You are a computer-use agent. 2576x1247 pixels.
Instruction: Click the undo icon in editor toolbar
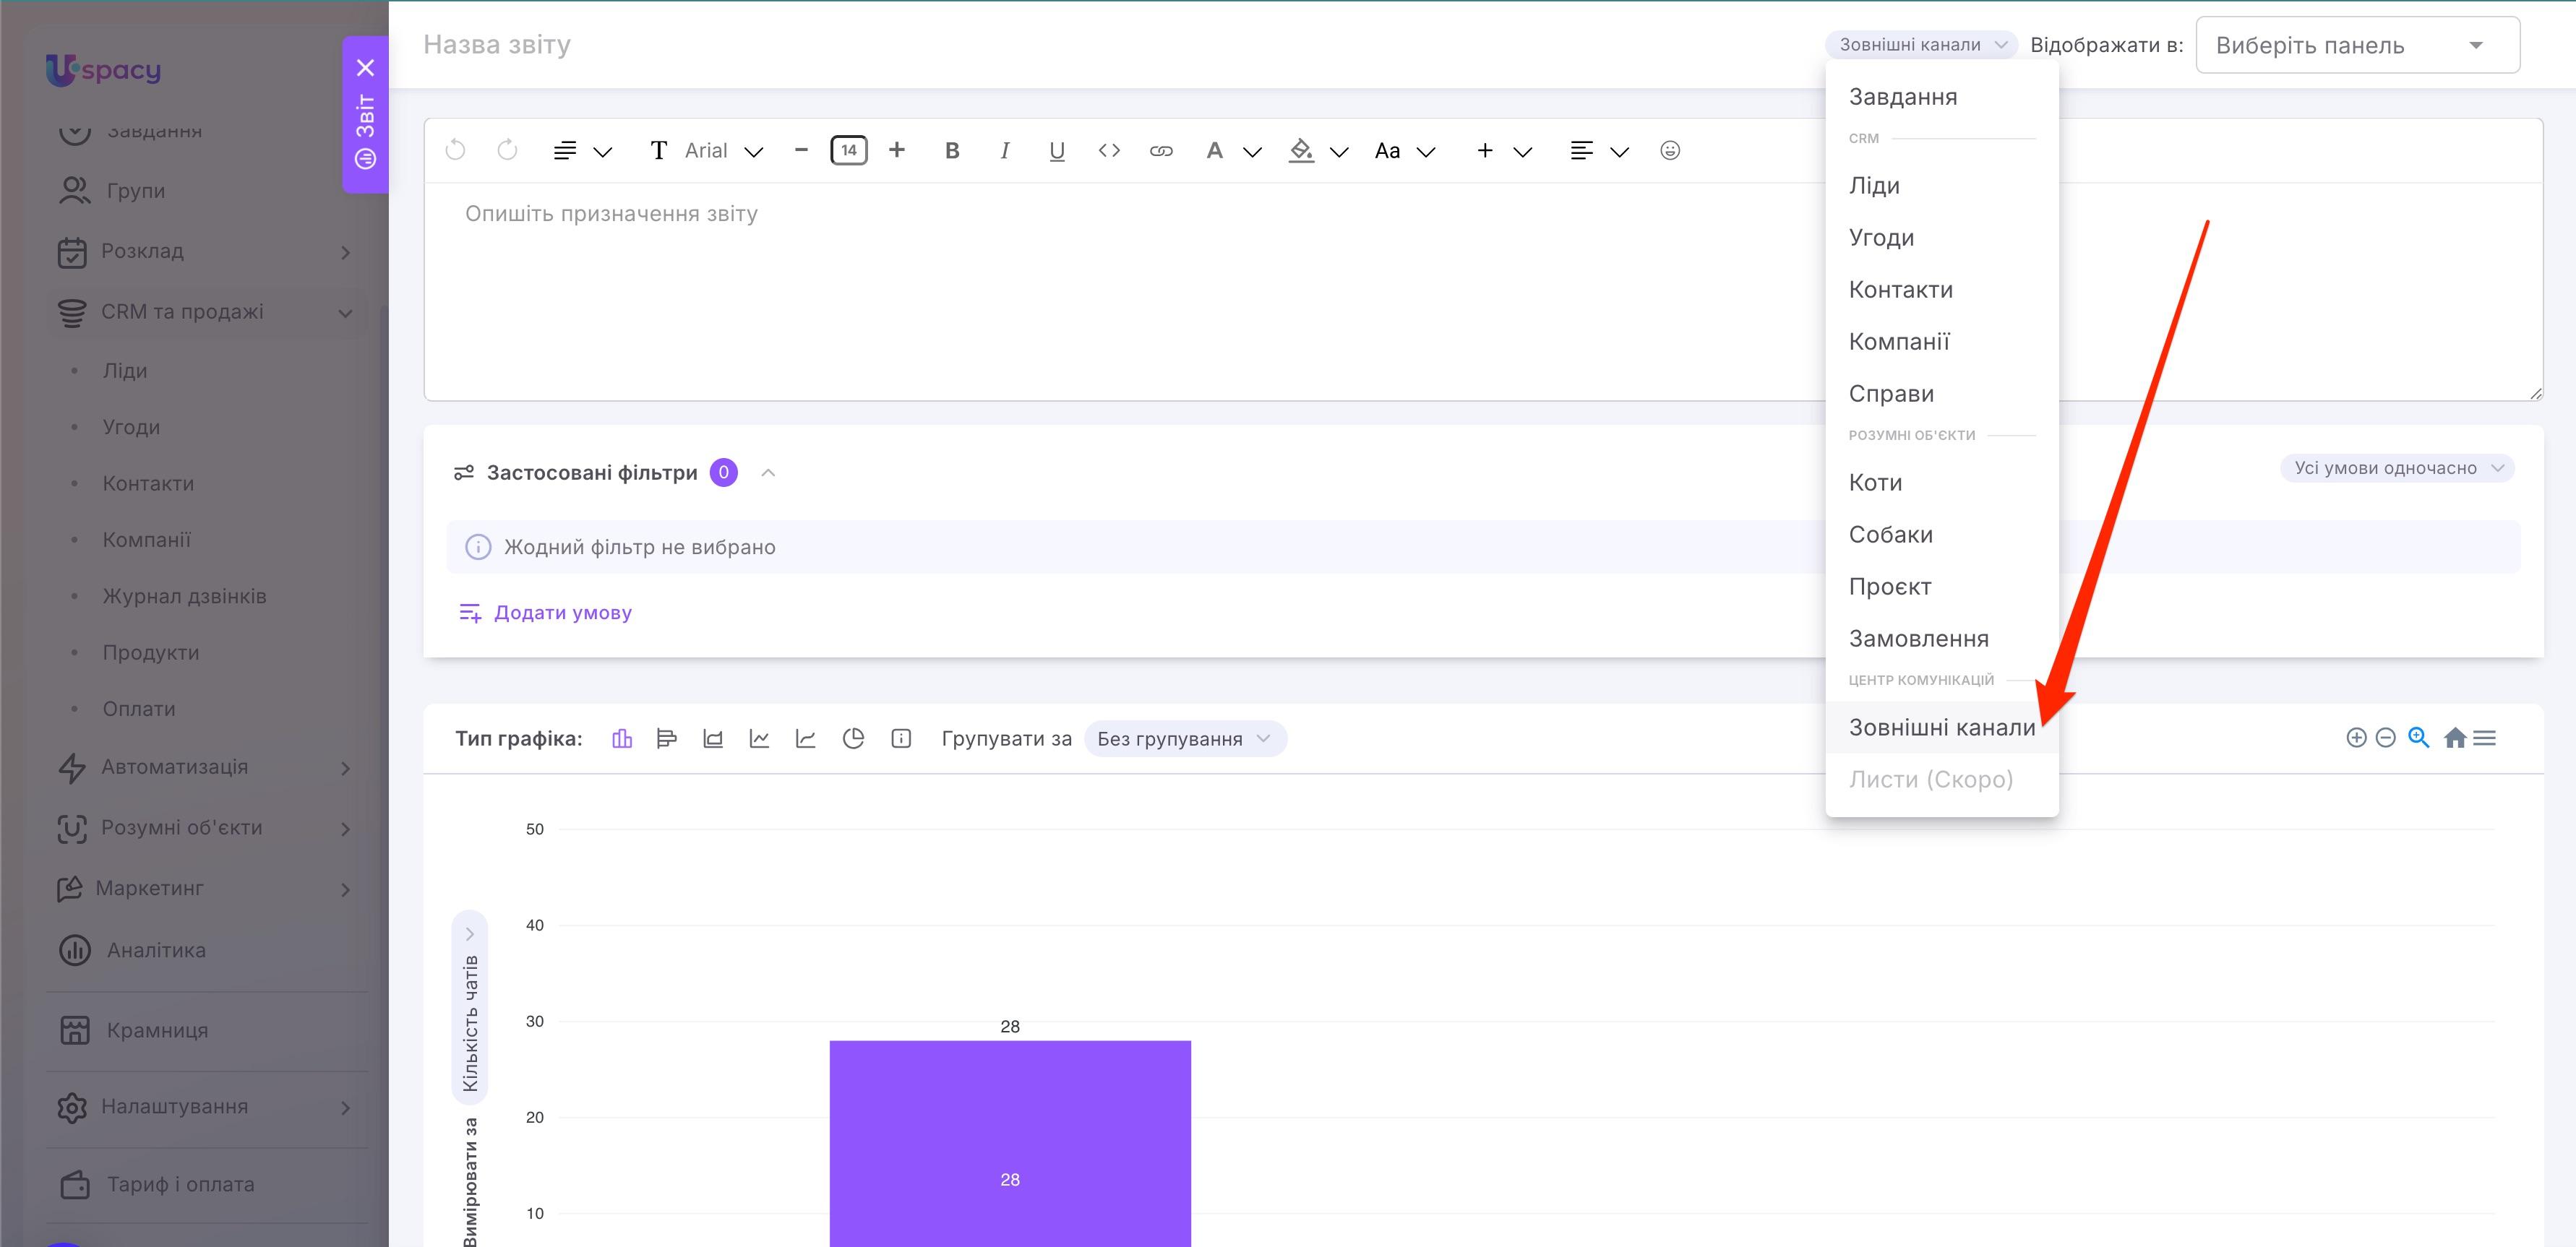(455, 151)
